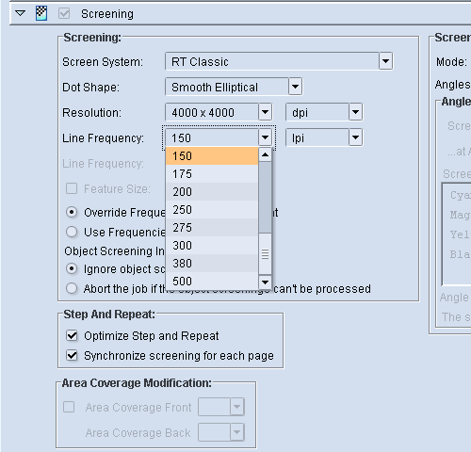The width and height of the screenshot is (471, 452).
Task: Select the Use Frequencies radio button
Action: 72,232
